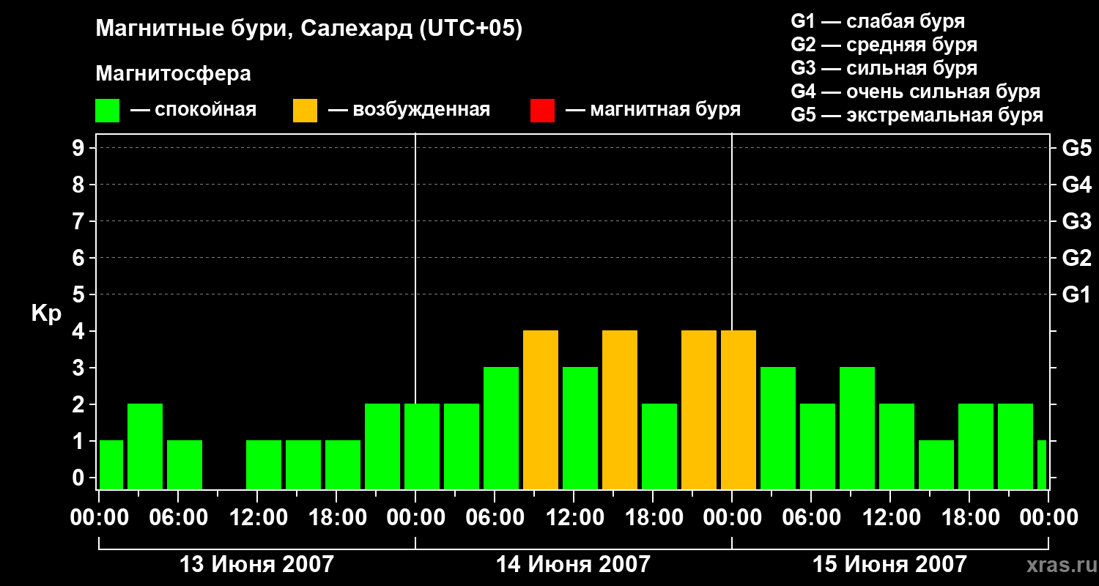Click the '18:00' time label above 13 Июня
Screen dimensions: 1099x586
point(336,518)
